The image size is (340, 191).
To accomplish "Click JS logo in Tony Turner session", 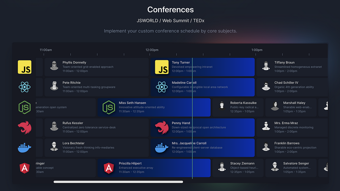I will (162, 67).
